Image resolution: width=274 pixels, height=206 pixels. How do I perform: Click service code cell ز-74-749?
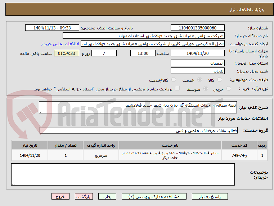(x=239, y=155)
